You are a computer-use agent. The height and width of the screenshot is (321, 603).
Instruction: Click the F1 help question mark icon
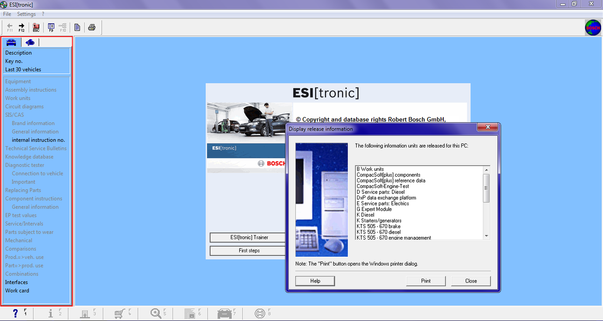click(16, 313)
